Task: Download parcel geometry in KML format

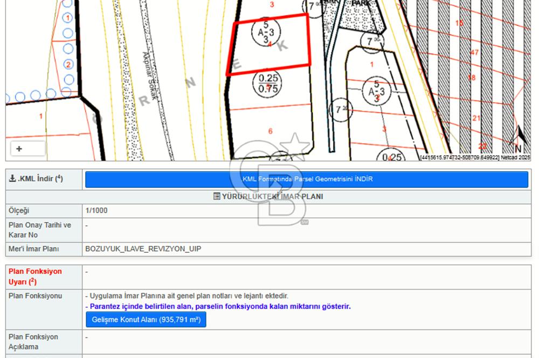Action: pos(307,179)
